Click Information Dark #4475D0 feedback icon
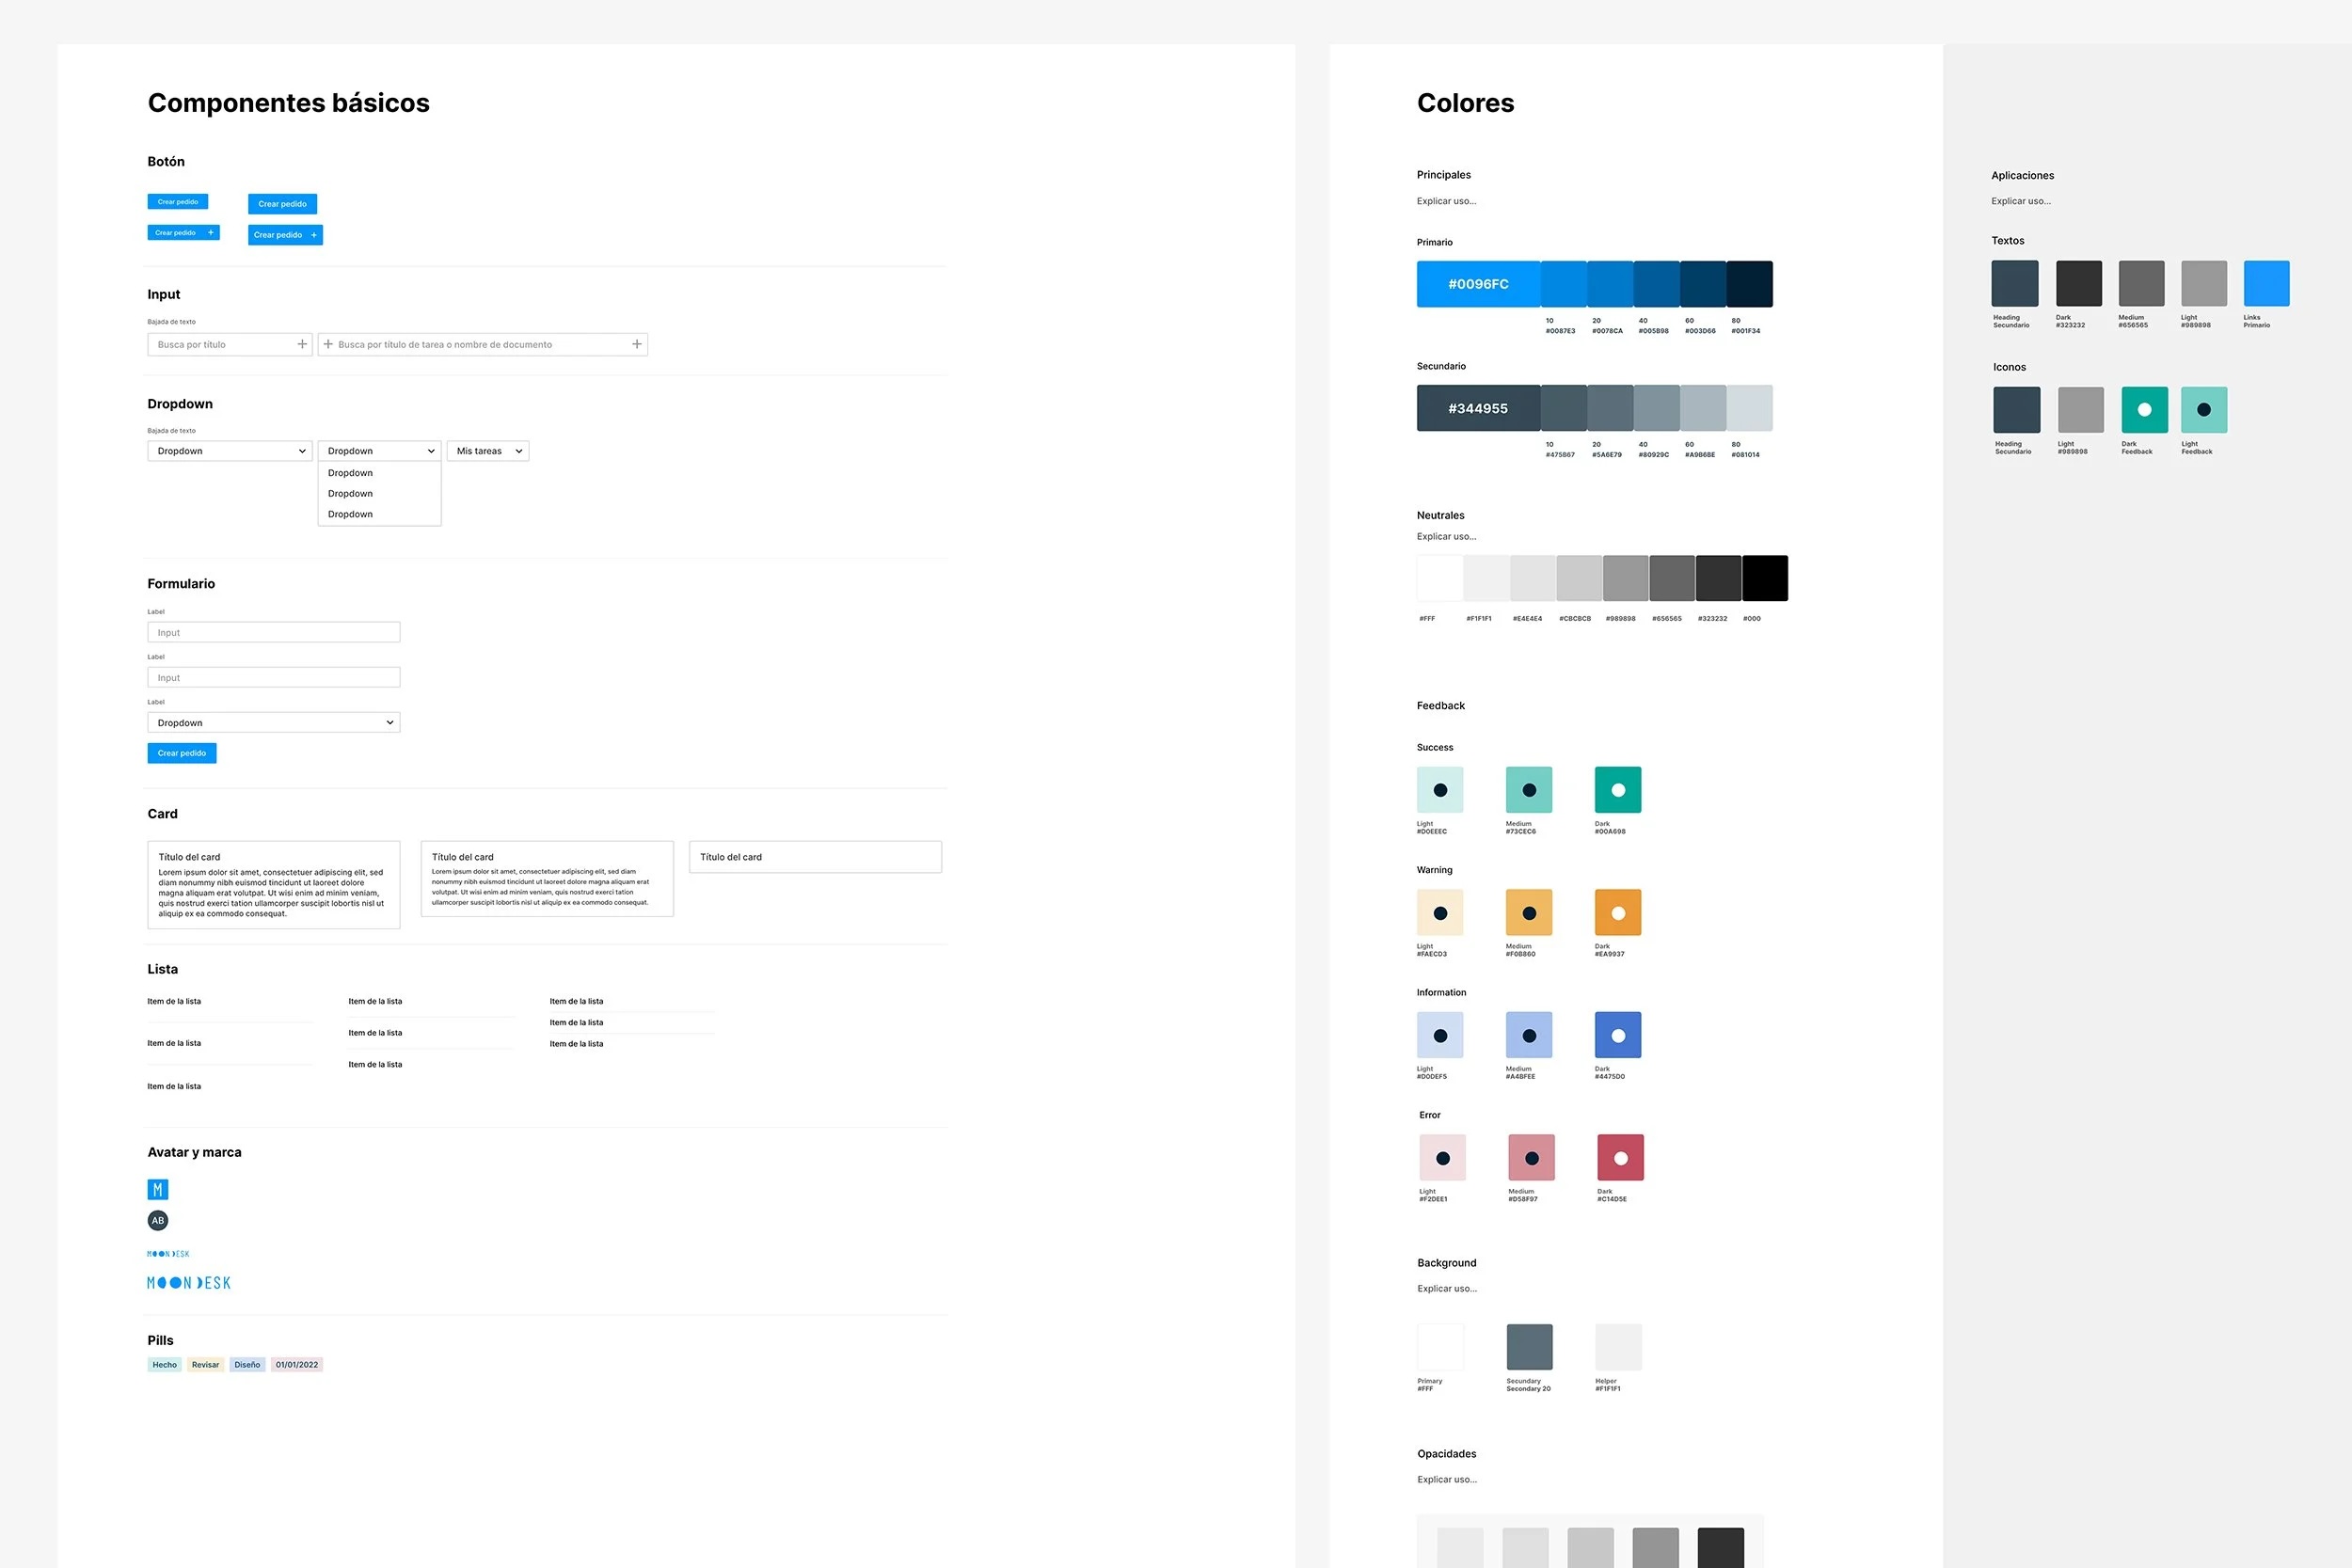Screen dimensions: 2352x1568 point(1618,1035)
